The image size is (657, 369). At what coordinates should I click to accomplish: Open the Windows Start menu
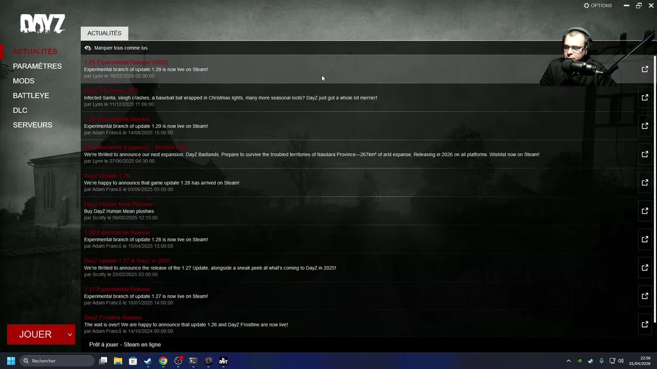[x=11, y=361]
